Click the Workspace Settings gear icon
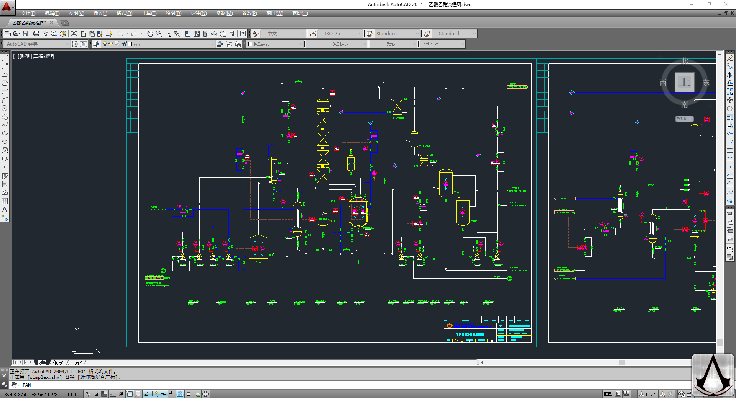This screenshot has height=398, width=736. (75, 44)
